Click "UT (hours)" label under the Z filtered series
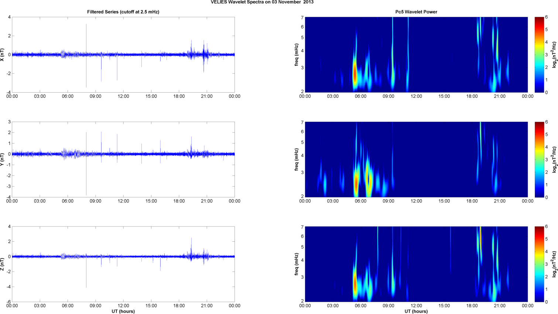 (123, 311)
